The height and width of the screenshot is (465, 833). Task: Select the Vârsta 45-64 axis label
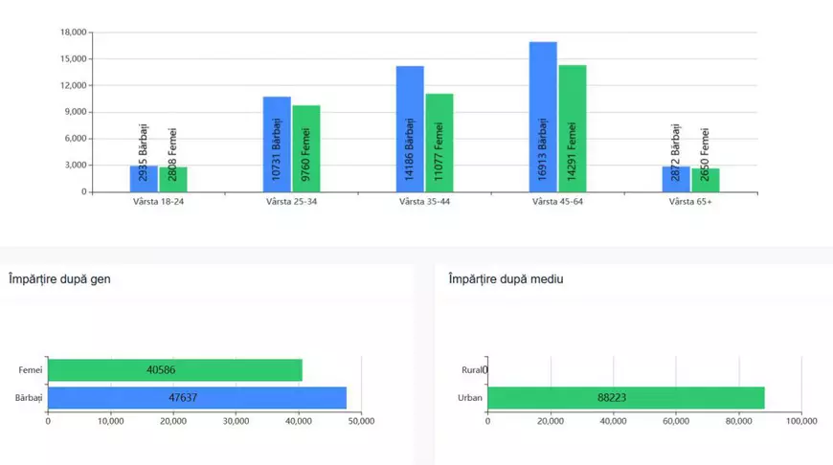click(557, 202)
